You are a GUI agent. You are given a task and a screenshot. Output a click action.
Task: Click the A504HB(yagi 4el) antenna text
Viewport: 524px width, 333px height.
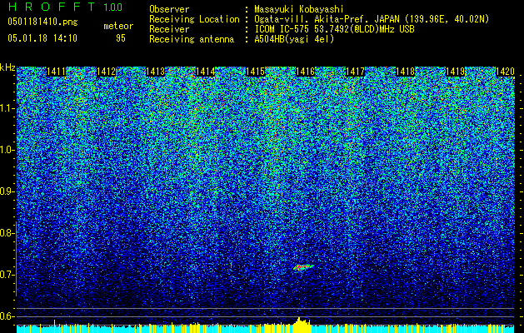pyautogui.click(x=294, y=39)
